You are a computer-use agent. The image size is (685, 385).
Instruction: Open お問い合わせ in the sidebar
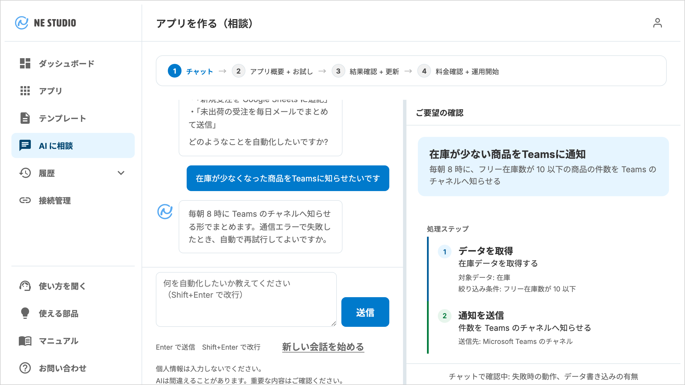(x=73, y=368)
